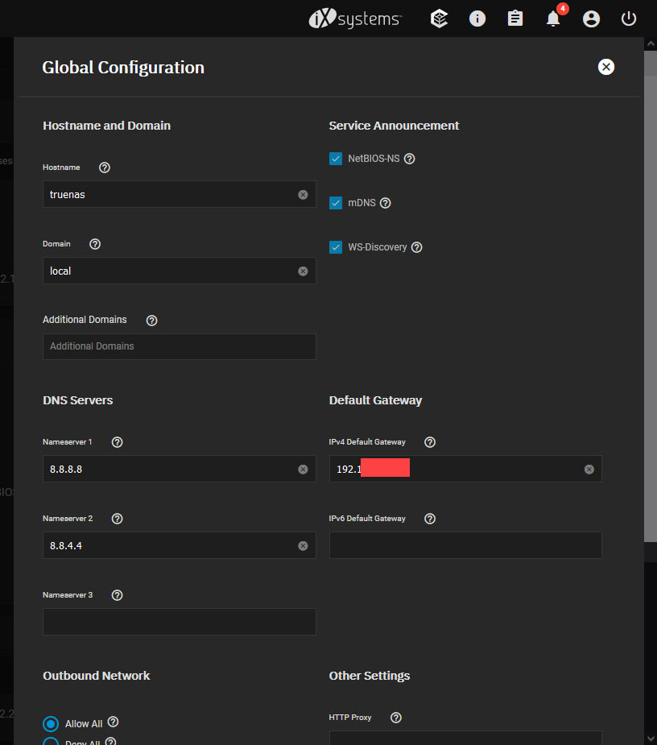The height and width of the screenshot is (745, 657).
Task: Click the Nameserver 2 input 8.8.4.4
Action: pos(179,545)
